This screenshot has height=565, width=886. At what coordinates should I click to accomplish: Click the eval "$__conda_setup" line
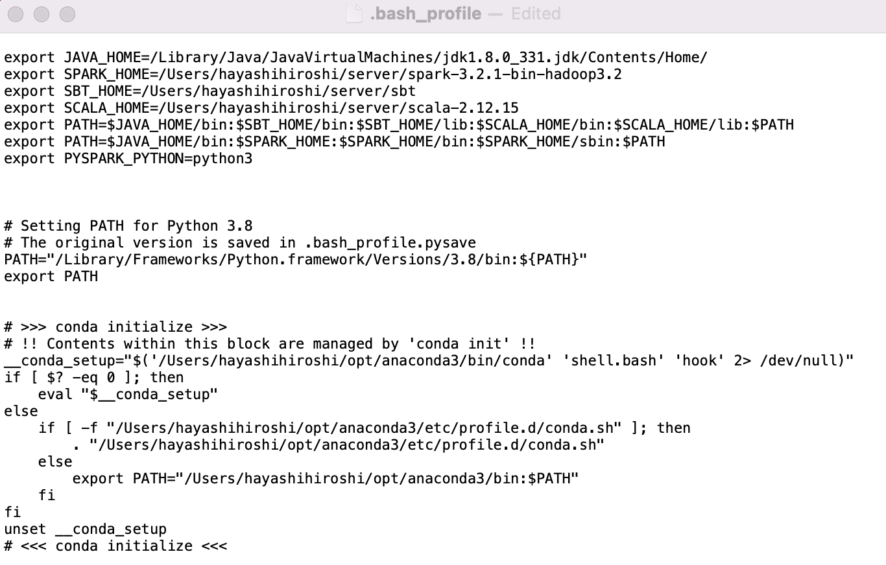coord(128,395)
